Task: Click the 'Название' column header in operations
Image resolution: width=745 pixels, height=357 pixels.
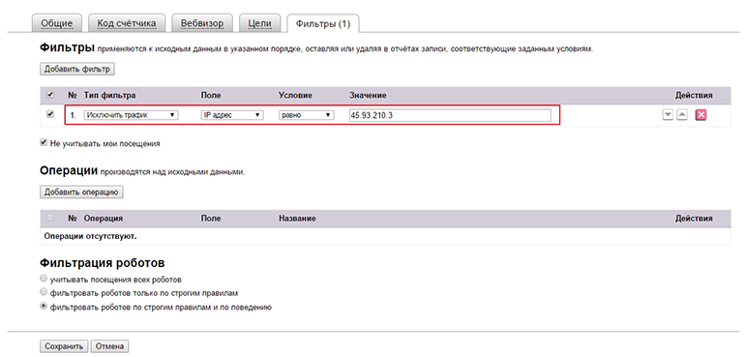Action: [x=297, y=219]
